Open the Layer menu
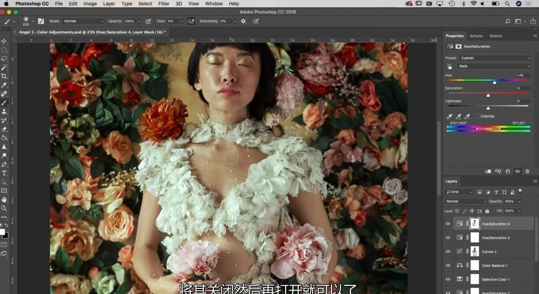 click(x=109, y=4)
